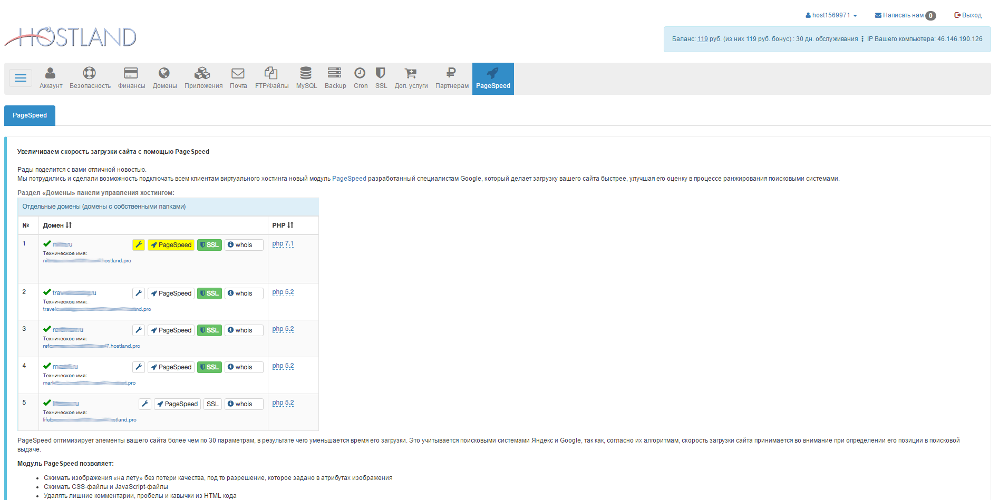Open the Доп. услуги section

[411, 79]
